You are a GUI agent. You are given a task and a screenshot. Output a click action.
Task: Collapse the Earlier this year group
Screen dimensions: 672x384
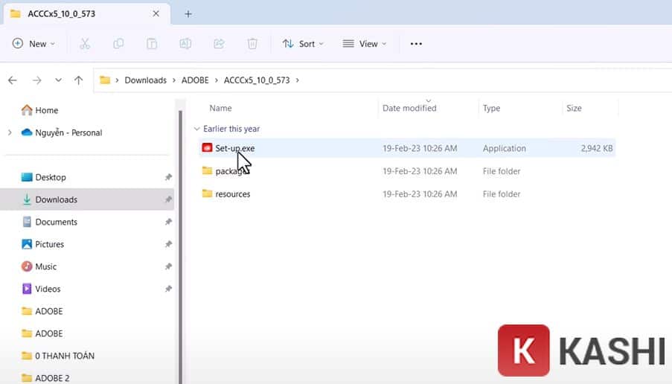pos(196,129)
